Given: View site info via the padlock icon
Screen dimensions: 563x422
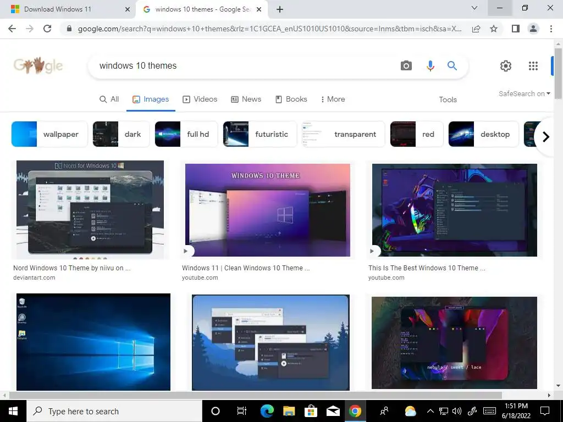Looking at the screenshot, I should pos(69,29).
